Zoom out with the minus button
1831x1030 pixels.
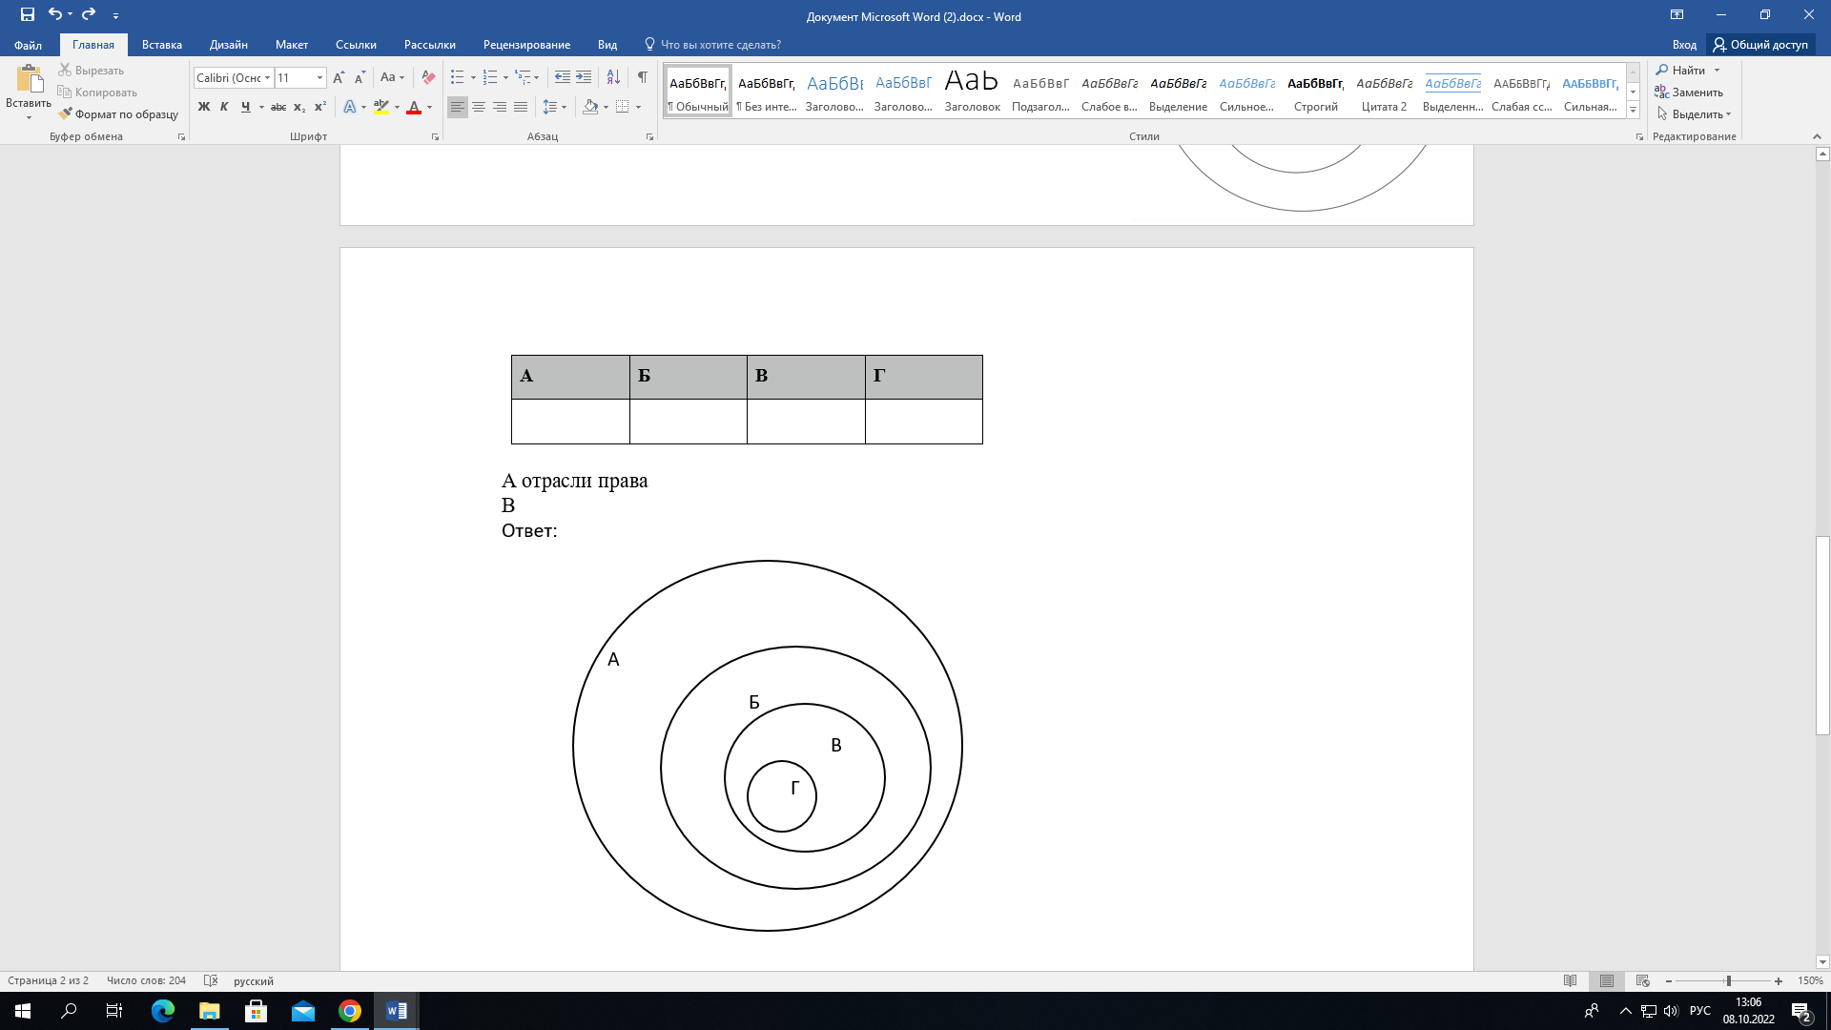1669,980
